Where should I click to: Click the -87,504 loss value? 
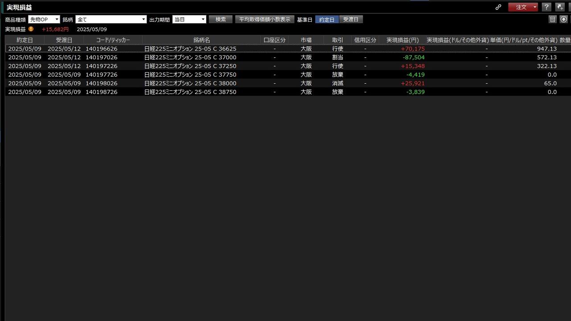coord(414,57)
